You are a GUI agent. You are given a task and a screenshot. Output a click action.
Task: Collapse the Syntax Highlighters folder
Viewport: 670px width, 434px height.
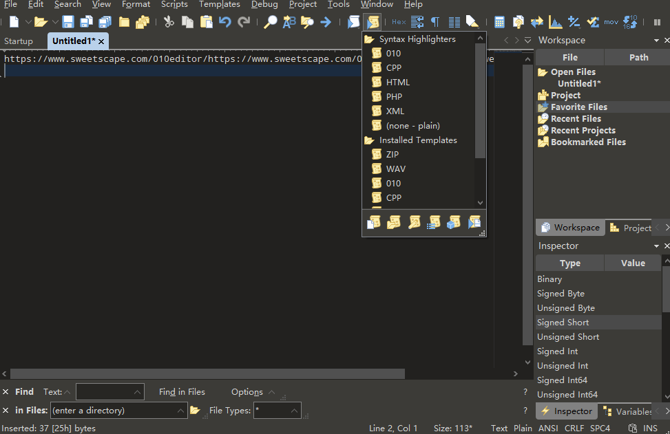point(369,39)
